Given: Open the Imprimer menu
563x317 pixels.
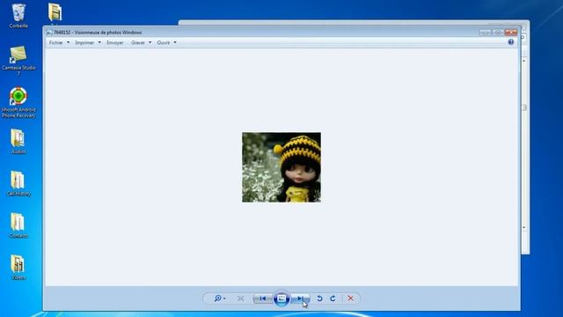Looking at the screenshot, I should point(84,42).
